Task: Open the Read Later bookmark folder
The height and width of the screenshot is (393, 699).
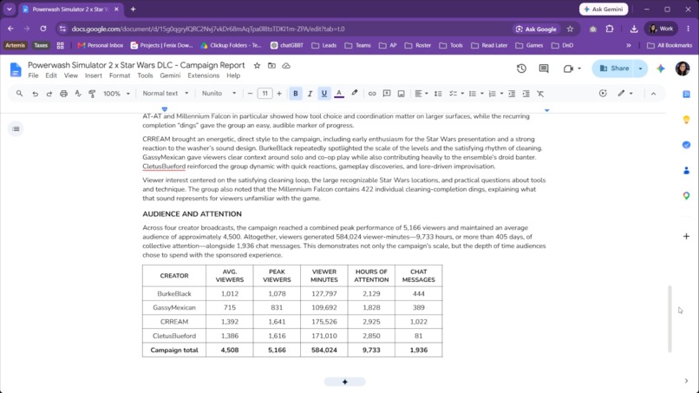Action: click(x=489, y=45)
